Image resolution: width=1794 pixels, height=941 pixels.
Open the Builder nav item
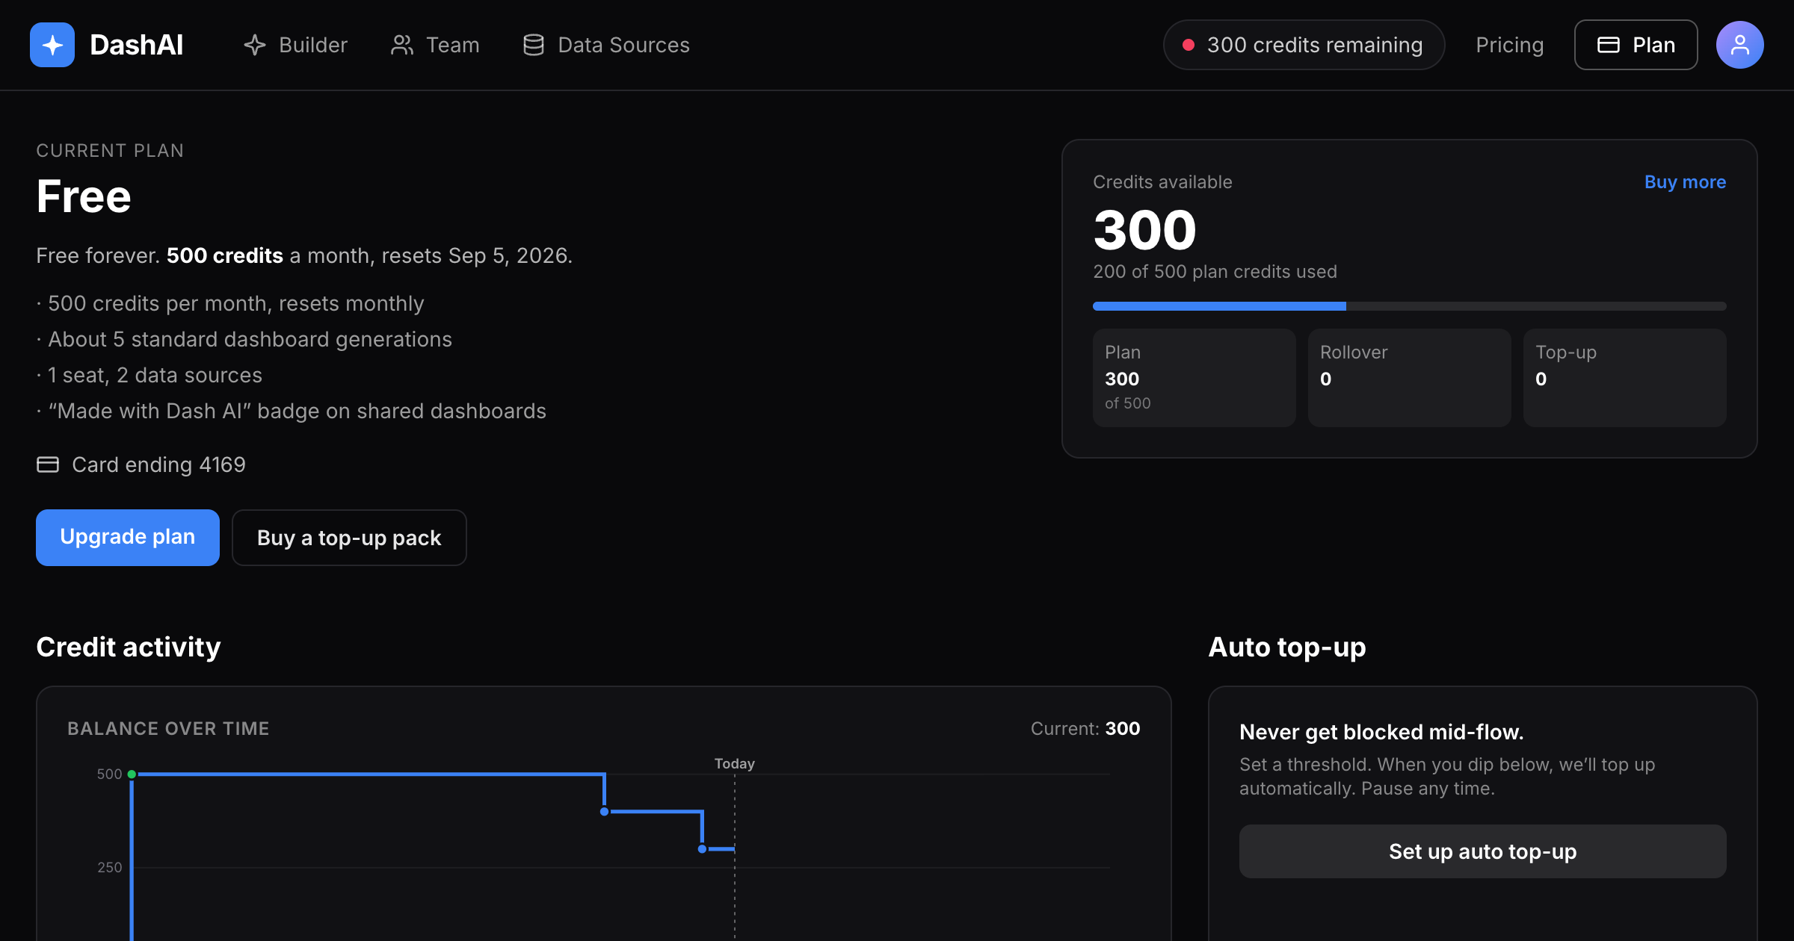point(296,45)
